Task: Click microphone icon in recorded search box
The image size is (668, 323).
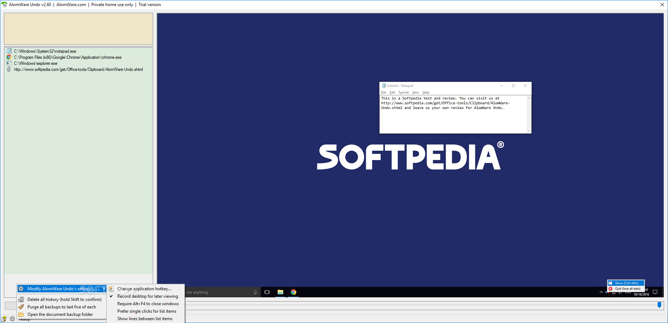Action: coord(255,292)
